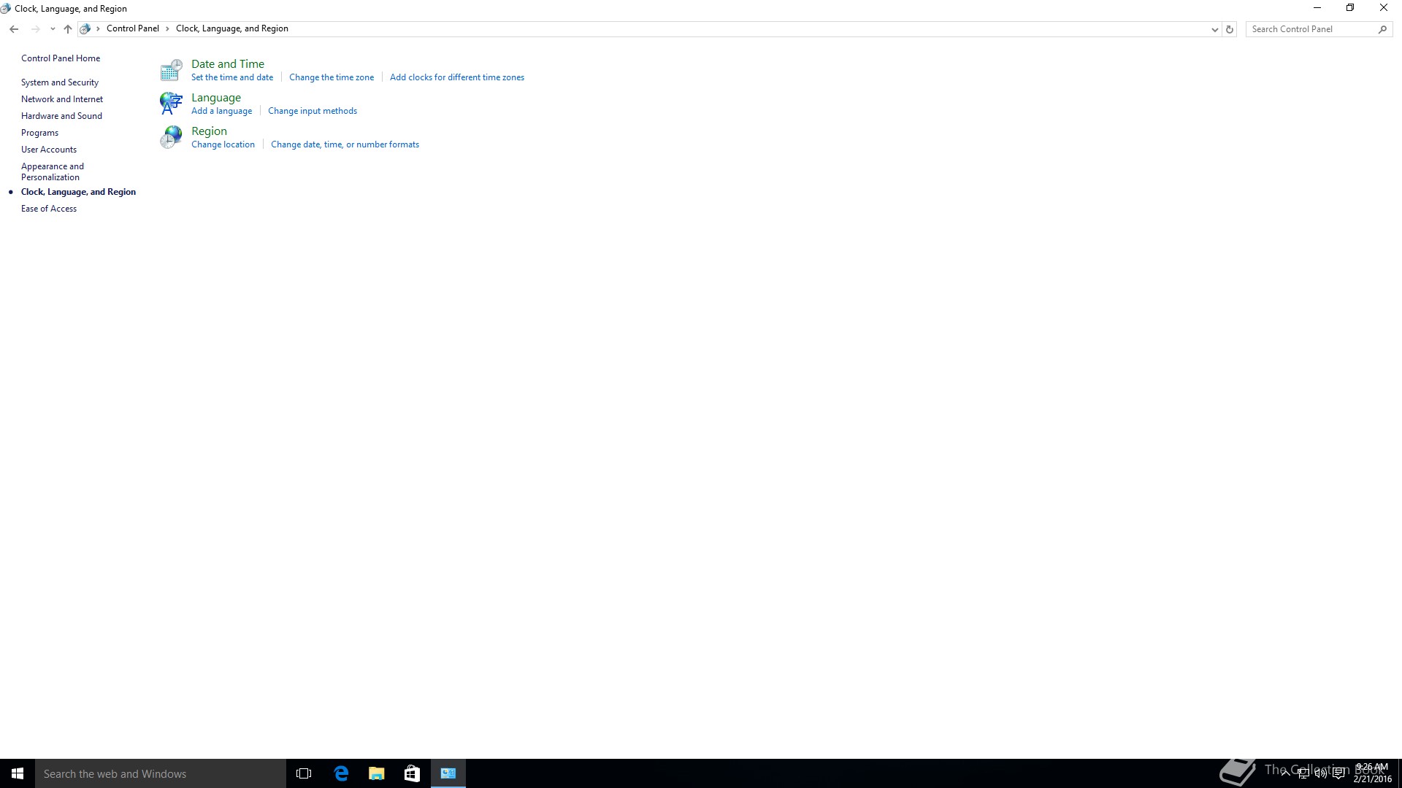Select Clock, Language, and Region in sidebar
The height and width of the screenshot is (788, 1402).
pos(78,192)
